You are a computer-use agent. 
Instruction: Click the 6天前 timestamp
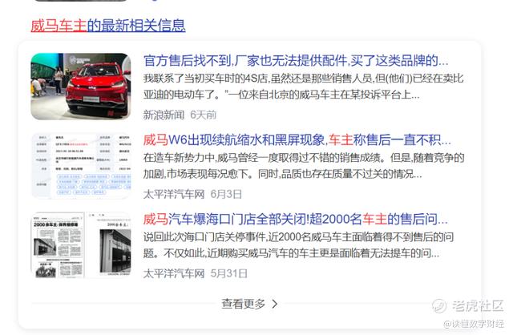pos(203,115)
